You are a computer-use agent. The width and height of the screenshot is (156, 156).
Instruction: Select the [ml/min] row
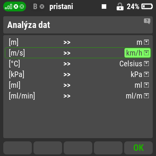pos(78,96)
